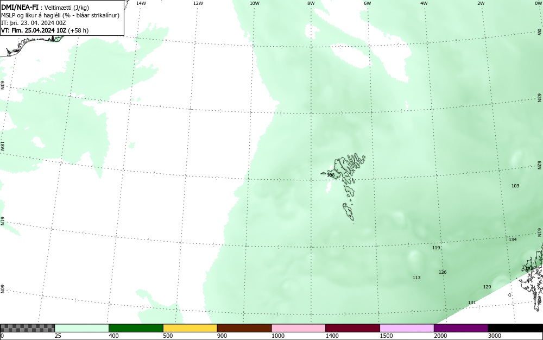Image resolution: width=543 pixels, height=340 pixels.
Task: Select the black legend swatch above 3000
Action: pos(515,328)
